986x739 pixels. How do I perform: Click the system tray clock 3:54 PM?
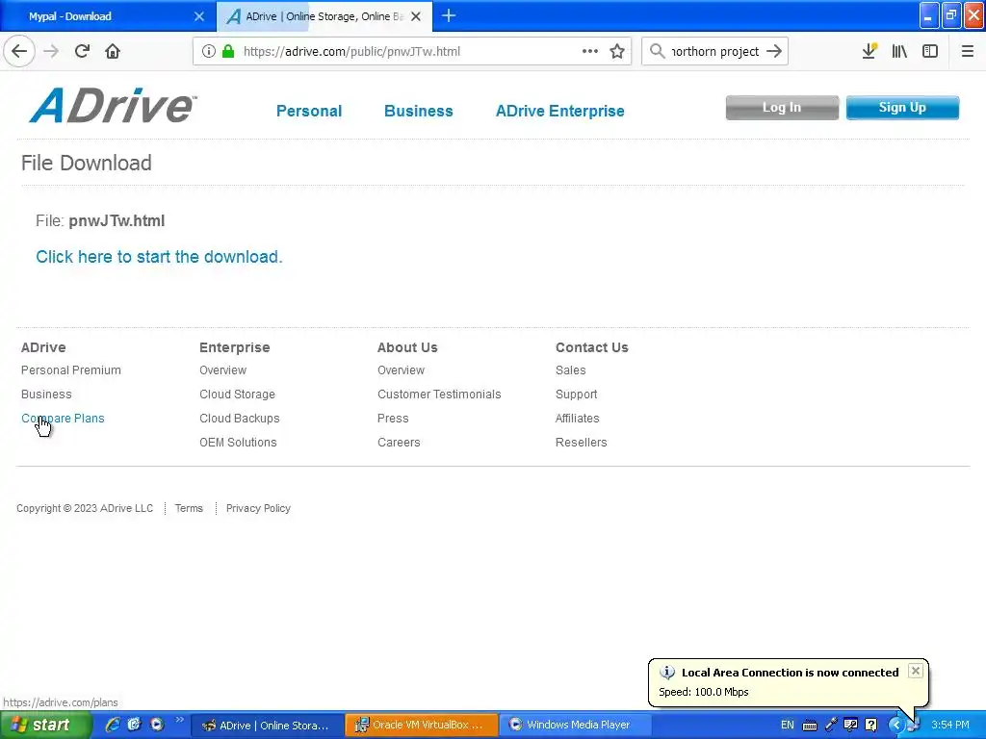pos(950,726)
